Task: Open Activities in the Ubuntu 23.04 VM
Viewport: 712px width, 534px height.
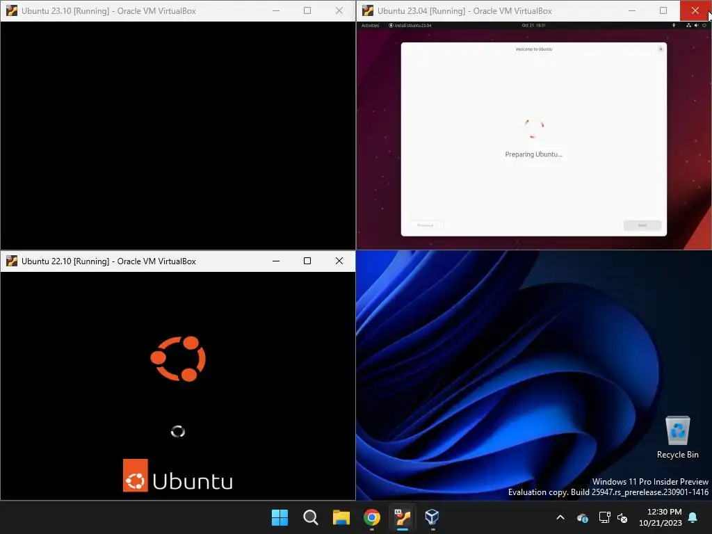Action: [x=370, y=26]
